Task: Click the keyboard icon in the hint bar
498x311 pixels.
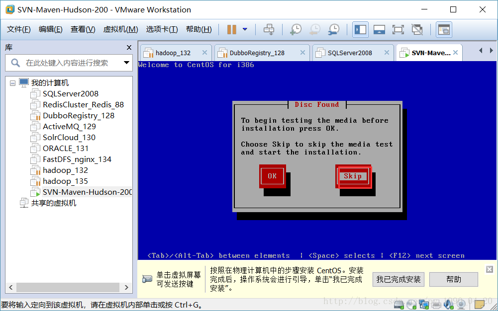Action: coord(147,279)
